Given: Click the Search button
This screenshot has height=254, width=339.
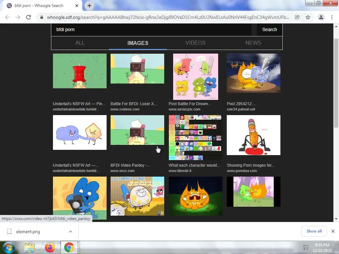Looking at the screenshot, I should [269, 29].
